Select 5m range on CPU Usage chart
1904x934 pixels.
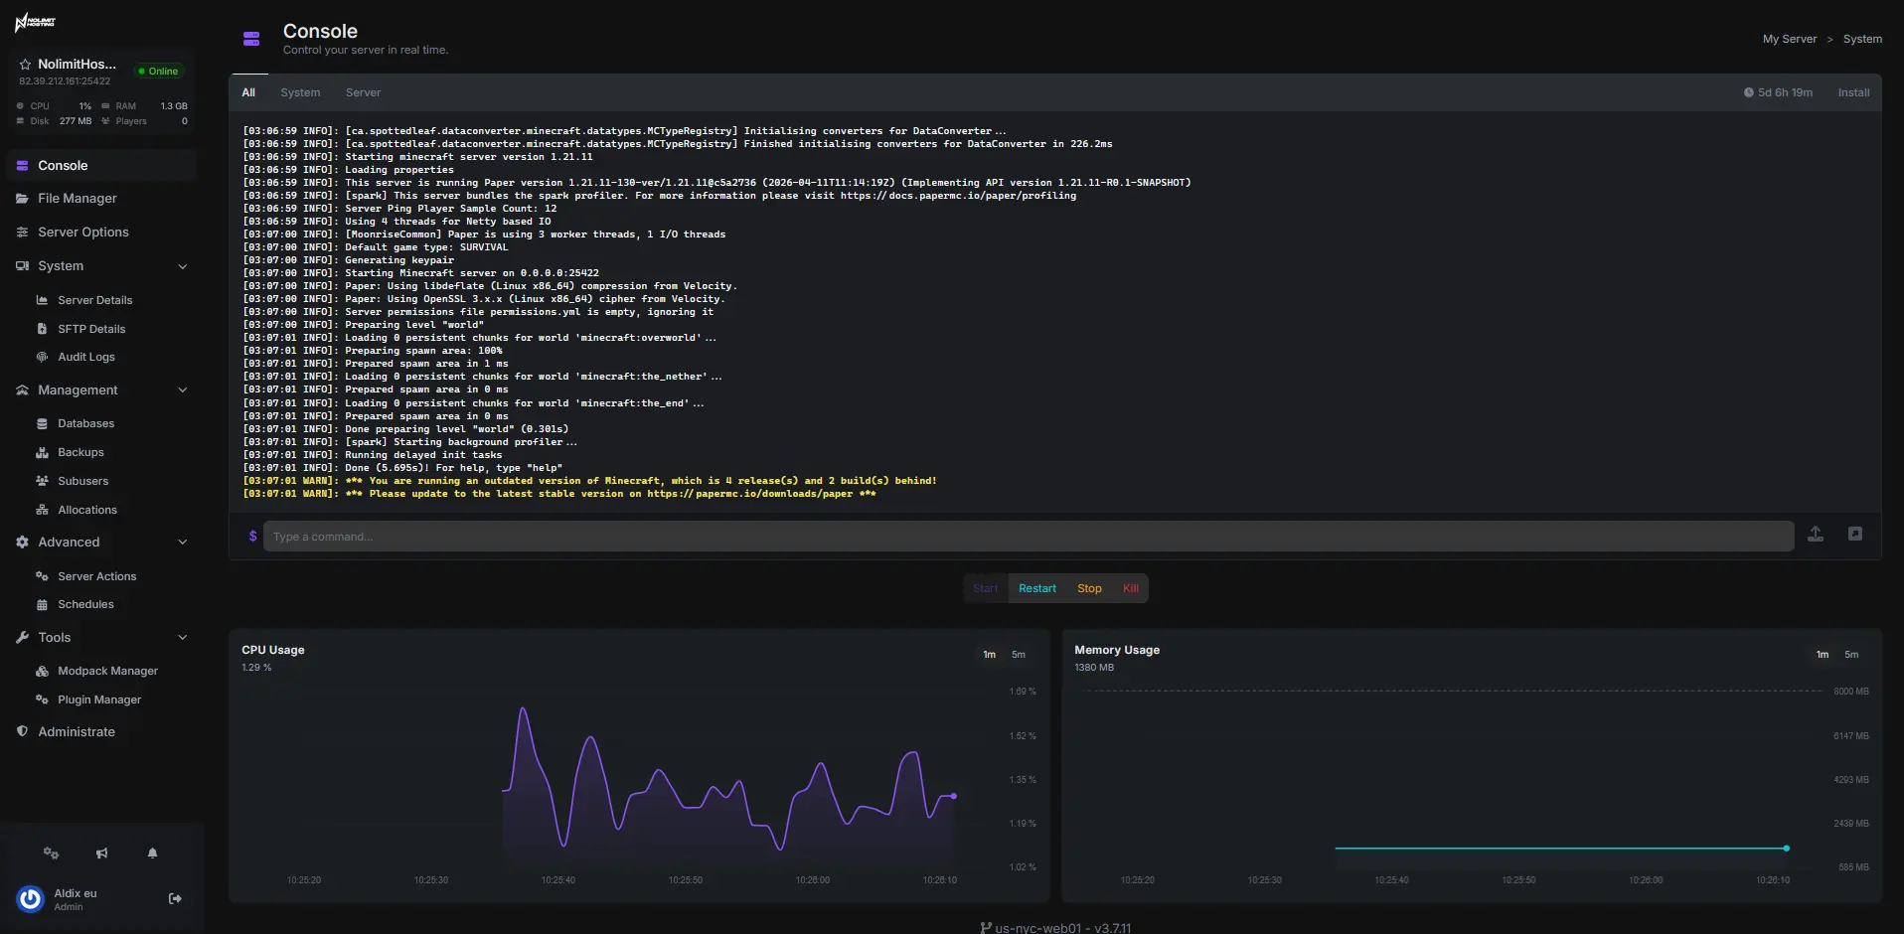[1019, 655]
